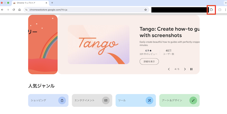
Task: Expand the tab search dropdown arrow
Action: point(225,3)
